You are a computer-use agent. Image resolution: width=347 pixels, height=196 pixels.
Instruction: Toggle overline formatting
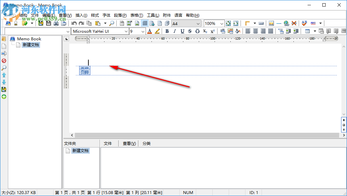point(197,31)
